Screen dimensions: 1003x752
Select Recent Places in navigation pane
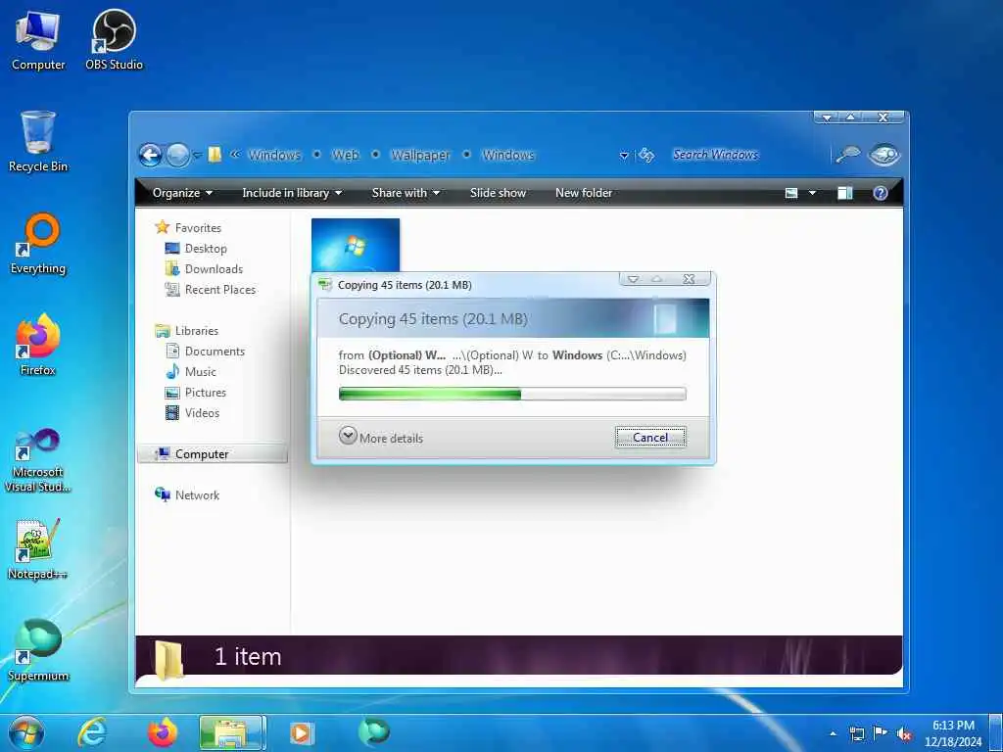point(210,290)
